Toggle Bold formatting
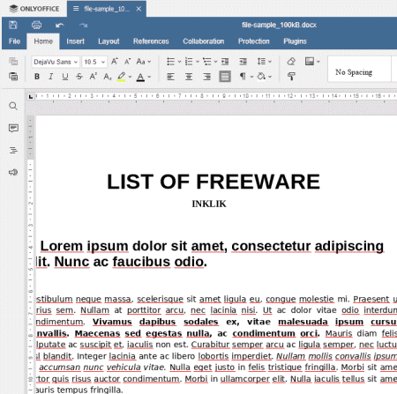The height and width of the screenshot is (394, 397). coord(37,77)
